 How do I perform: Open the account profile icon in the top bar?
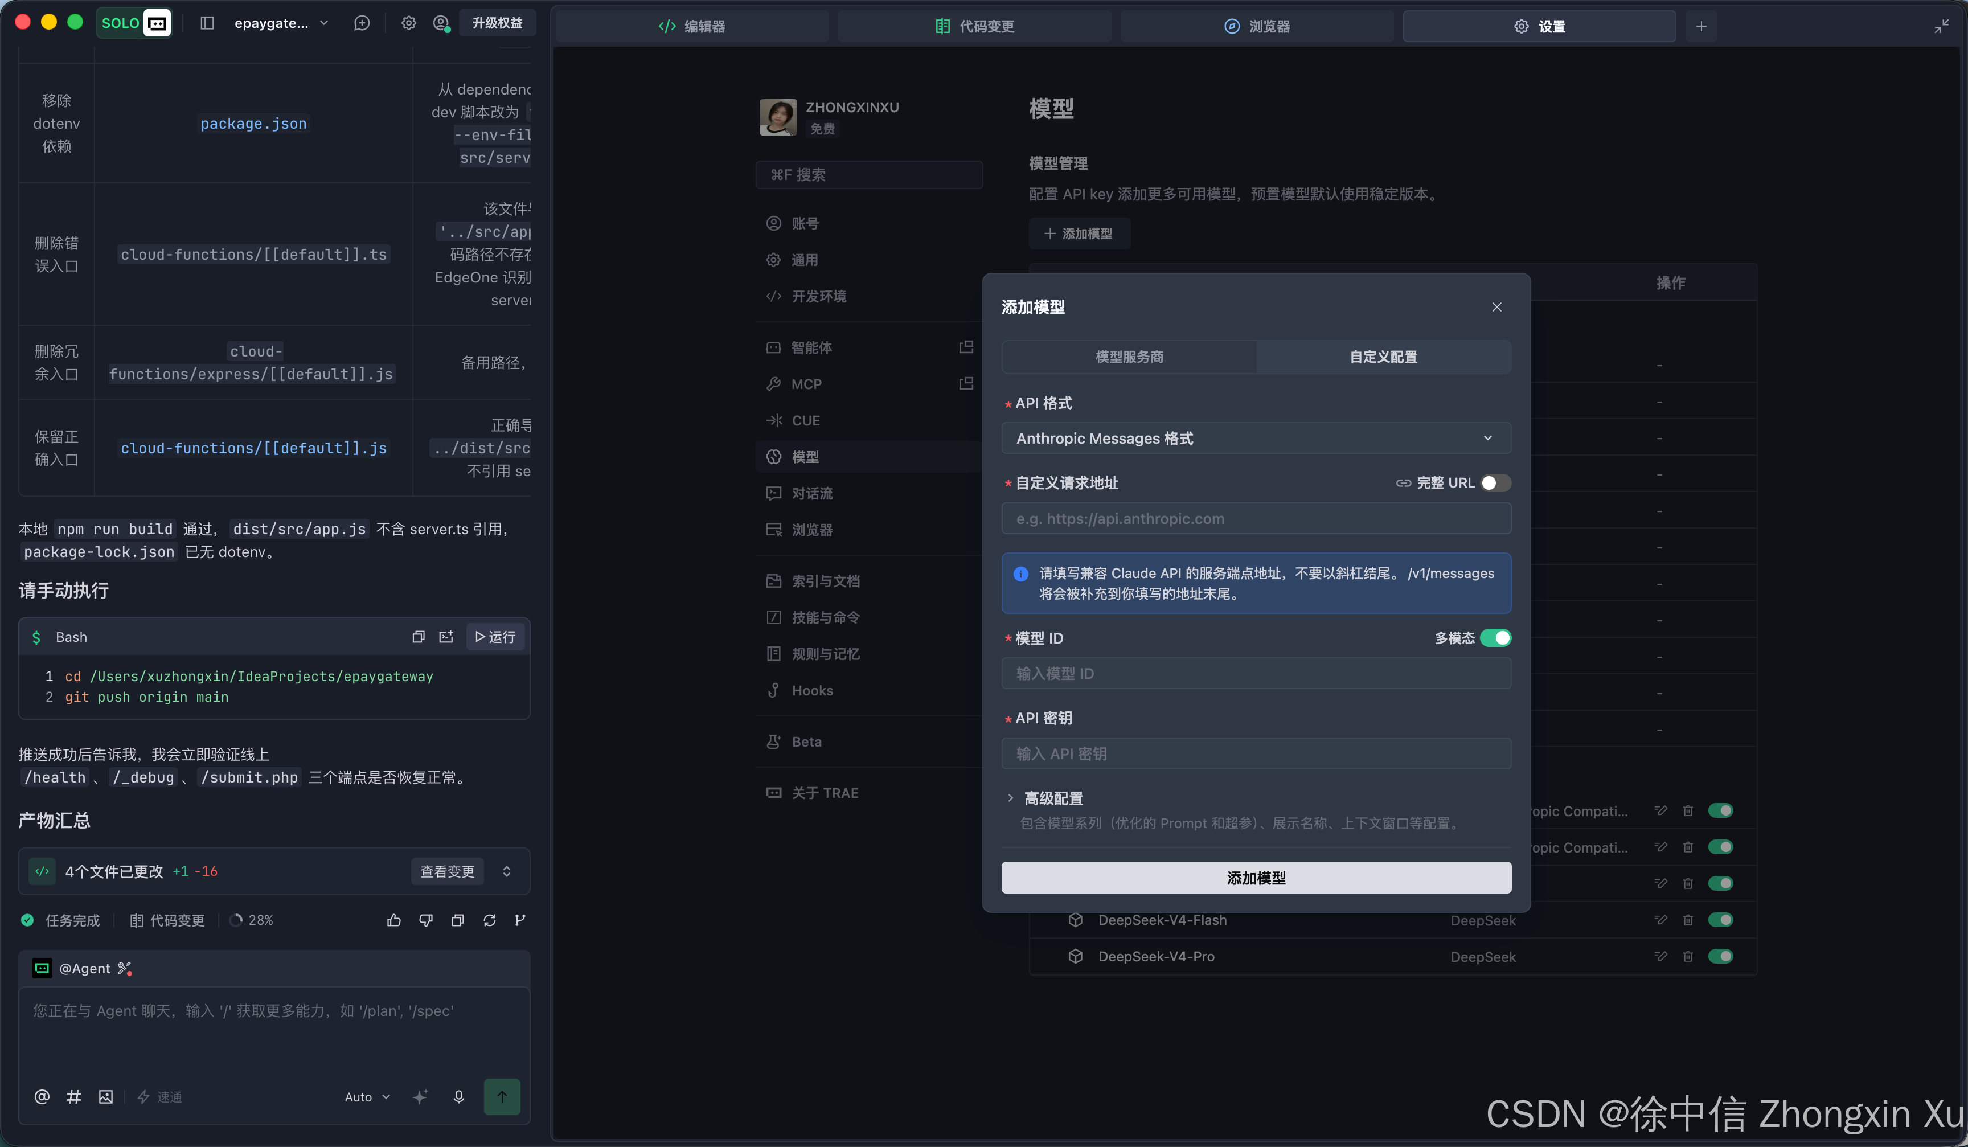[x=441, y=23]
